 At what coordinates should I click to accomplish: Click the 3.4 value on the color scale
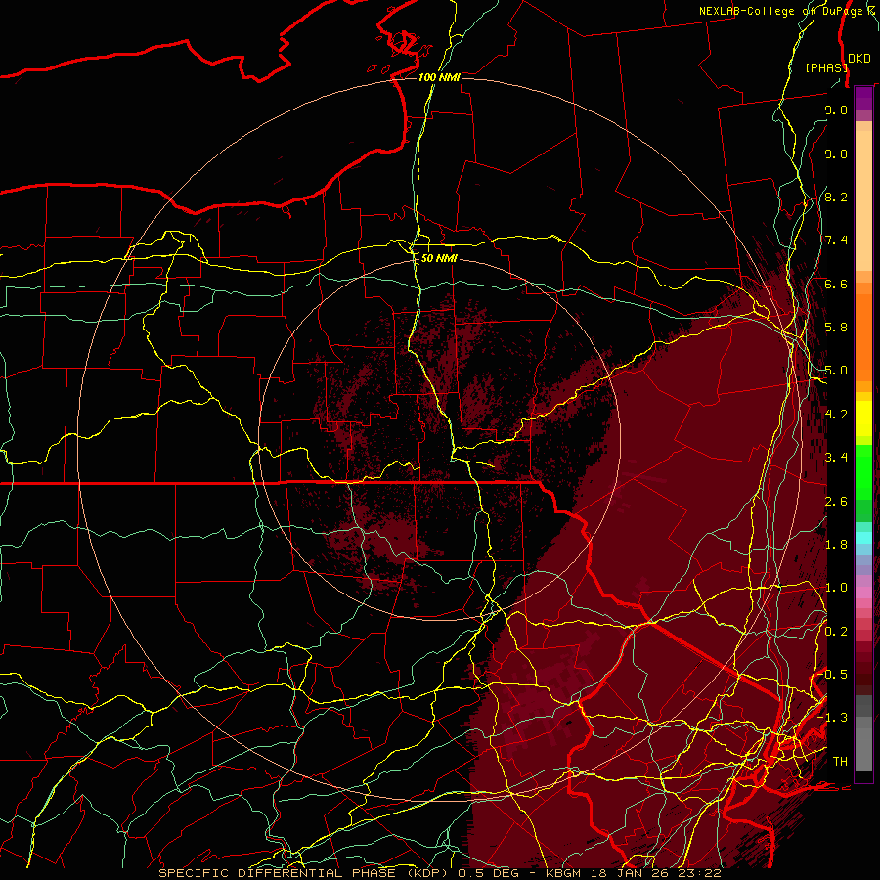coord(836,458)
